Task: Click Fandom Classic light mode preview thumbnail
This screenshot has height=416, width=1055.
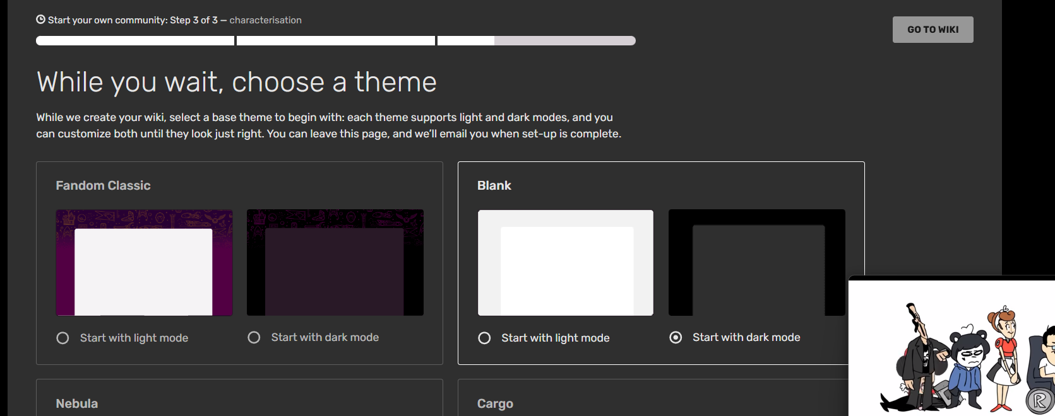Action: point(144,262)
